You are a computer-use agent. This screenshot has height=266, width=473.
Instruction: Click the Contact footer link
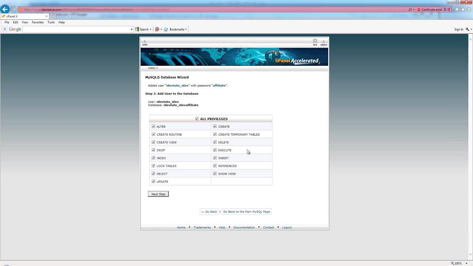(x=268, y=227)
